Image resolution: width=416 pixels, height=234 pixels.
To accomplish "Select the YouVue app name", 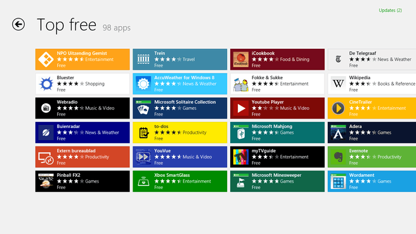I will (x=162, y=151).
